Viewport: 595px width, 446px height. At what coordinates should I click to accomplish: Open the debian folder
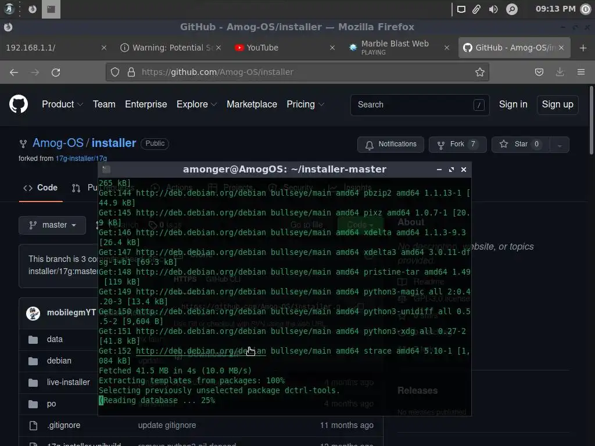(x=59, y=361)
